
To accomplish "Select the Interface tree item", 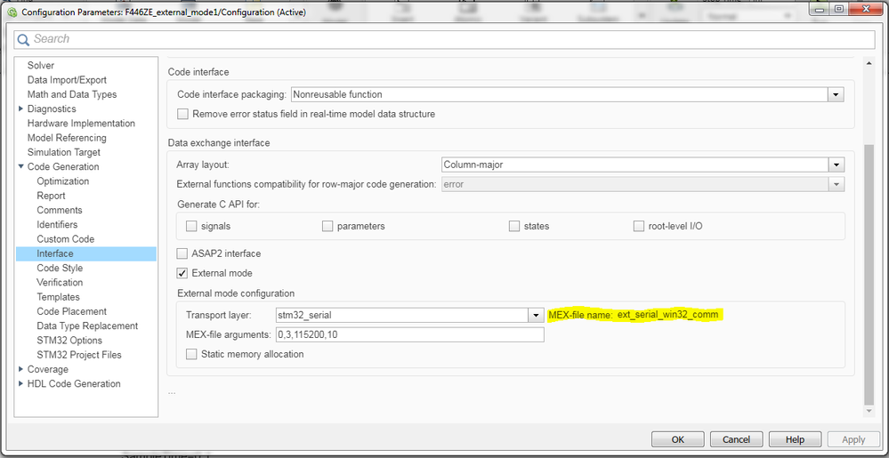I will click(86, 253).
